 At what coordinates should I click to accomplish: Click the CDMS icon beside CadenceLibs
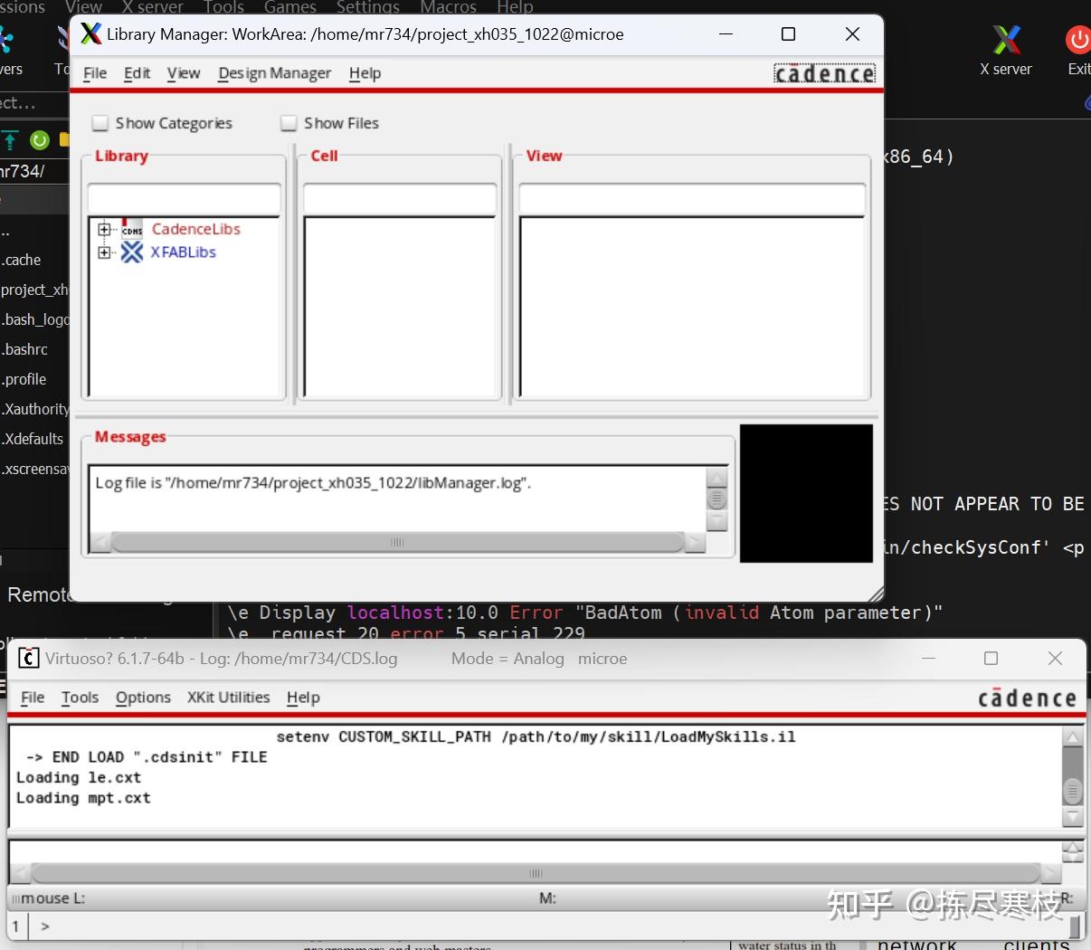(x=130, y=229)
